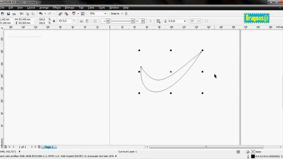Open the Help menu

click(126, 8)
